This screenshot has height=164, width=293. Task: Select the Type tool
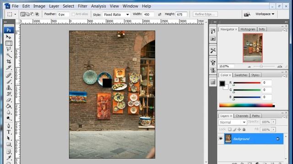click(x=9, y=132)
